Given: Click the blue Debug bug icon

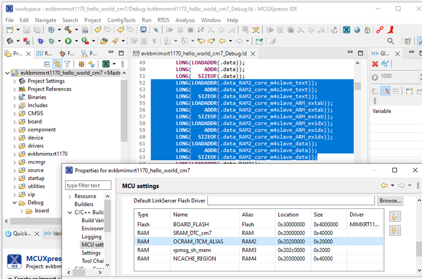Looking at the screenshot, I should [41, 41].
